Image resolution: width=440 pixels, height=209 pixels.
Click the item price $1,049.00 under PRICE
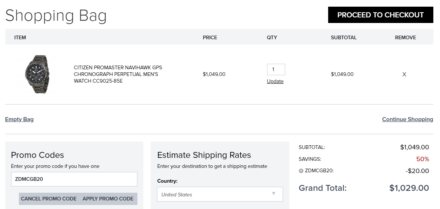[214, 74]
